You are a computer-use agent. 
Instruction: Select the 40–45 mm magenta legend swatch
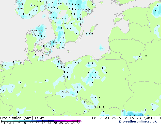click(x=69, y=121)
